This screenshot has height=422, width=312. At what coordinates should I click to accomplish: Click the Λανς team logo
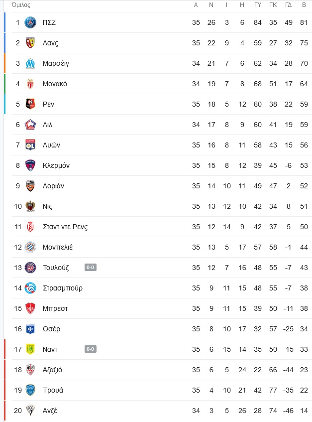(30, 43)
